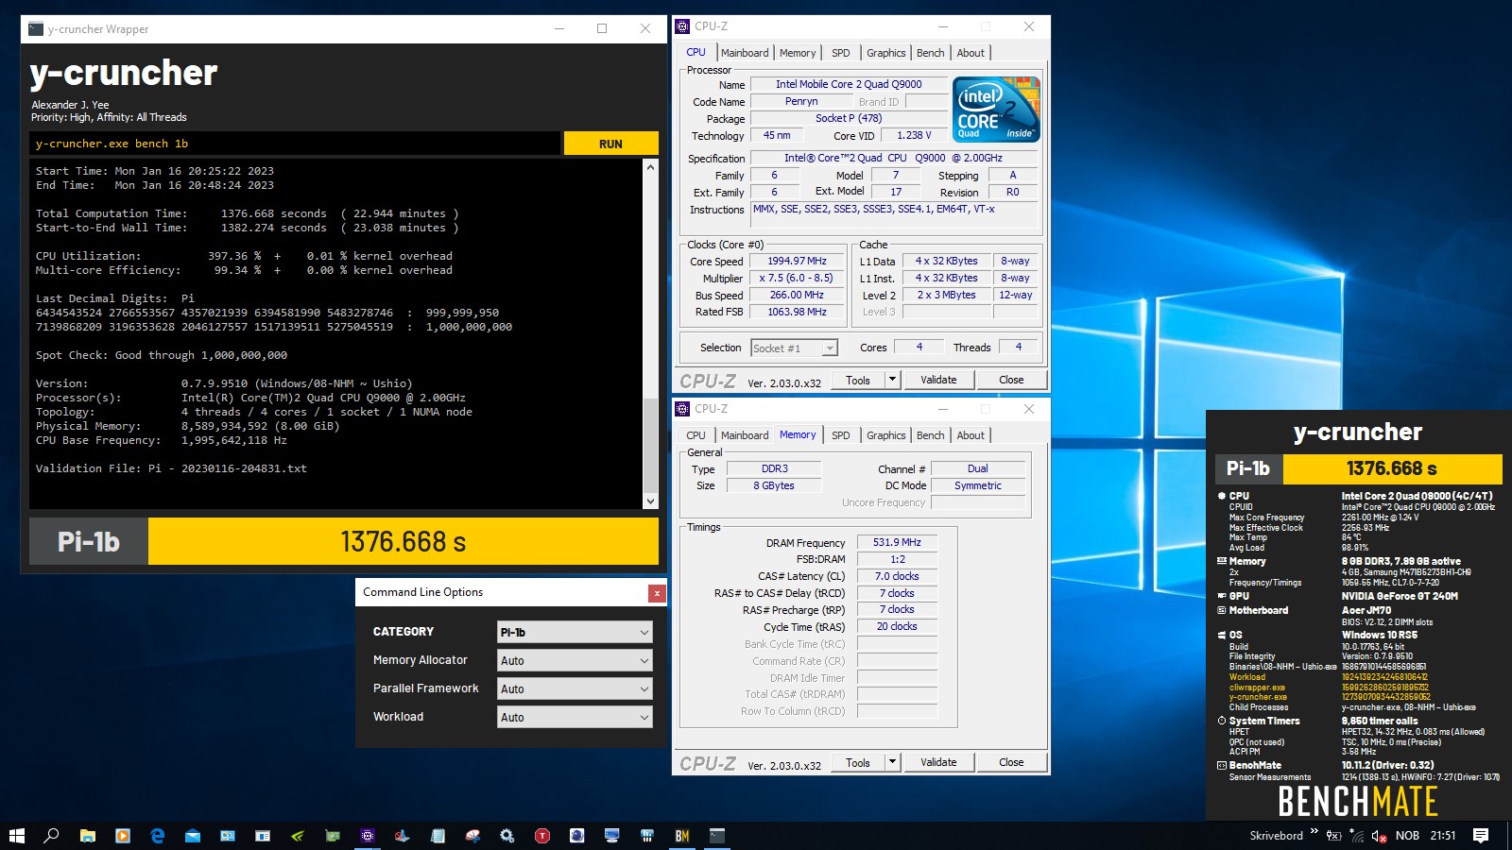This screenshot has height=850, width=1512.
Task: Click the top CPU-Z window title icon
Action: pyautogui.click(x=682, y=26)
